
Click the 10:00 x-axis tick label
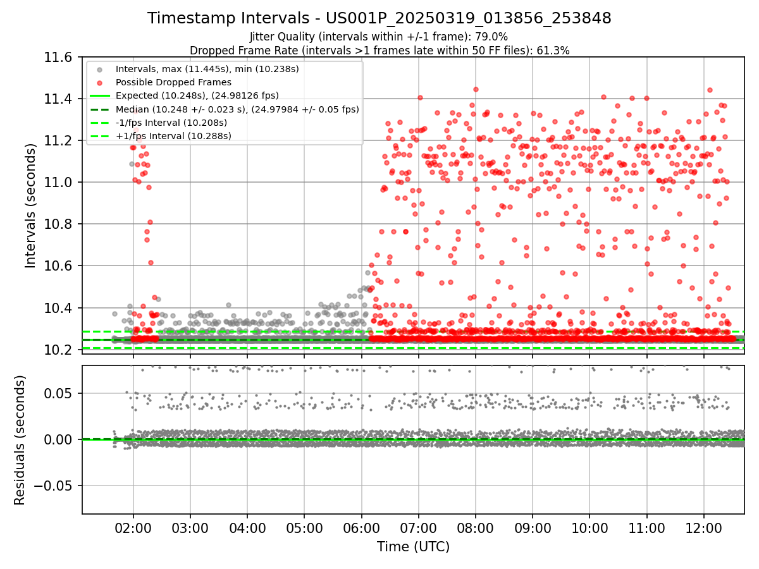click(x=589, y=529)
